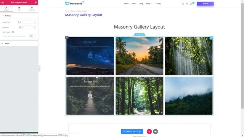Open the Home nav link
The height and width of the screenshot is (137, 244).
pos(126,3)
